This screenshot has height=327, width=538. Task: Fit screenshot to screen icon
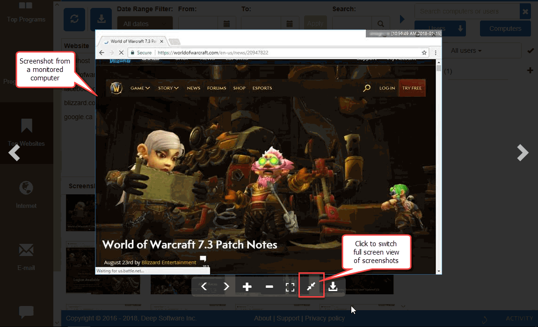click(x=290, y=287)
